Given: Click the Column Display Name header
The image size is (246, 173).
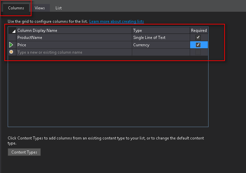Looking at the screenshot, I should (74, 31).
